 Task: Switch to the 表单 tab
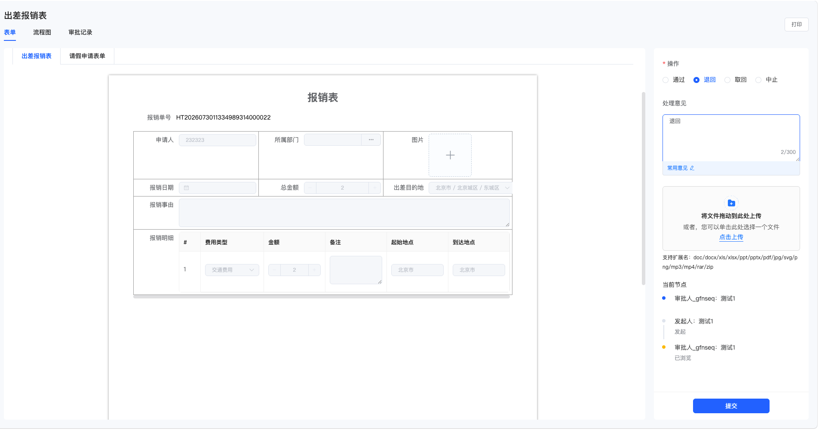[10, 33]
